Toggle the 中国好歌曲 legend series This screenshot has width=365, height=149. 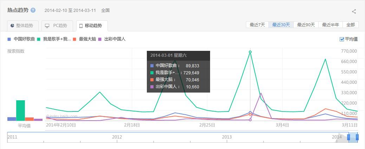(21, 39)
